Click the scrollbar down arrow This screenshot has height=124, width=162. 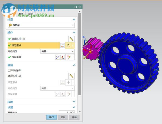pos(80,112)
